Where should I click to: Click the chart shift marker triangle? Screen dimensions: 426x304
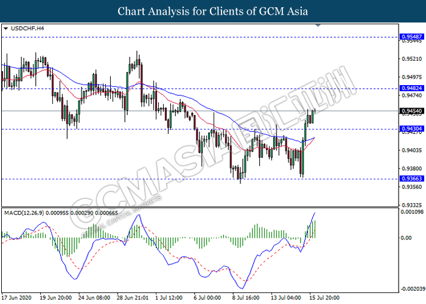[x=318, y=26]
